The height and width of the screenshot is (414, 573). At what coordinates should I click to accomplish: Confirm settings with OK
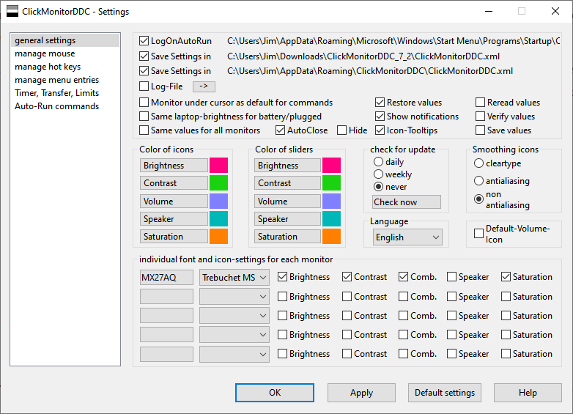pyautogui.click(x=275, y=393)
